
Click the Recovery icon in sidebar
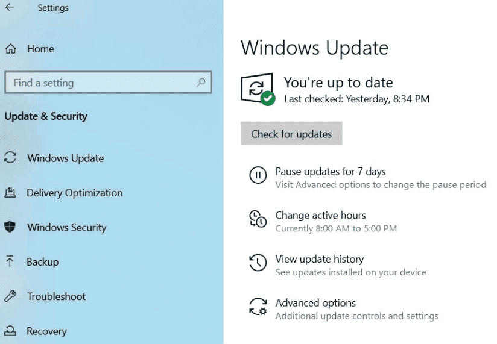[10, 331]
